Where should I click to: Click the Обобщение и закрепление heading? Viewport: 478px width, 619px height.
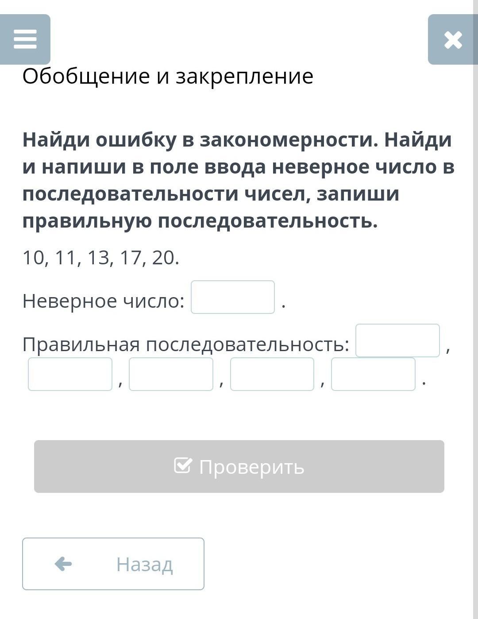[168, 76]
